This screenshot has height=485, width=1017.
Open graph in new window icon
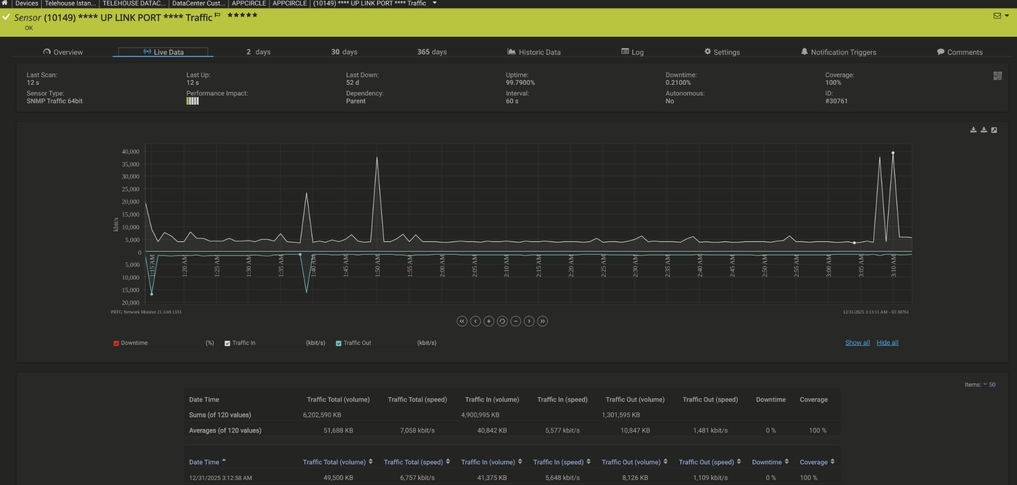[x=994, y=130]
